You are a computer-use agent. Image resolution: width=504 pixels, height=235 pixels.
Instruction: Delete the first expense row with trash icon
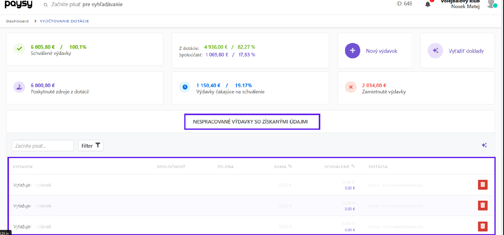click(x=482, y=185)
